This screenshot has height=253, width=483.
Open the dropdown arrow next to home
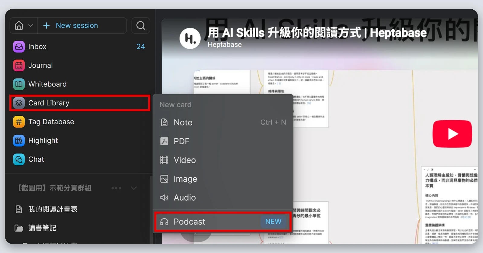pyautogui.click(x=30, y=26)
